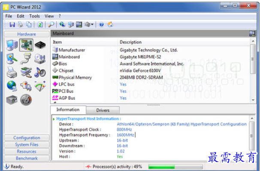Select the Physical Memory row
Viewport: 260px width, 171px height.
click(151, 77)
